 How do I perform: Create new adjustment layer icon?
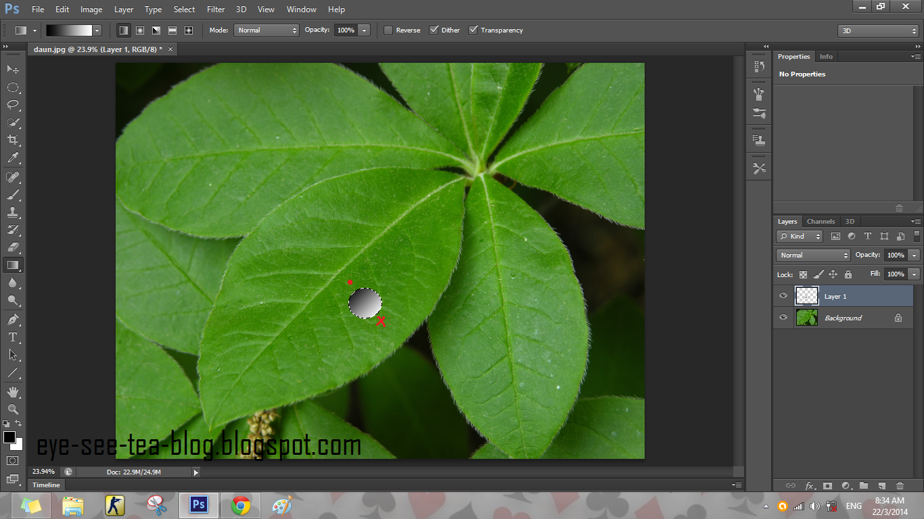(846, 485)
